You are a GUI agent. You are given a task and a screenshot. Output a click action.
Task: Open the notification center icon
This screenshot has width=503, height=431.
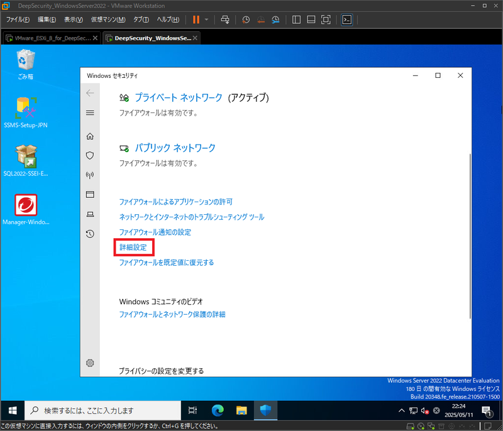tap(487, 411)
